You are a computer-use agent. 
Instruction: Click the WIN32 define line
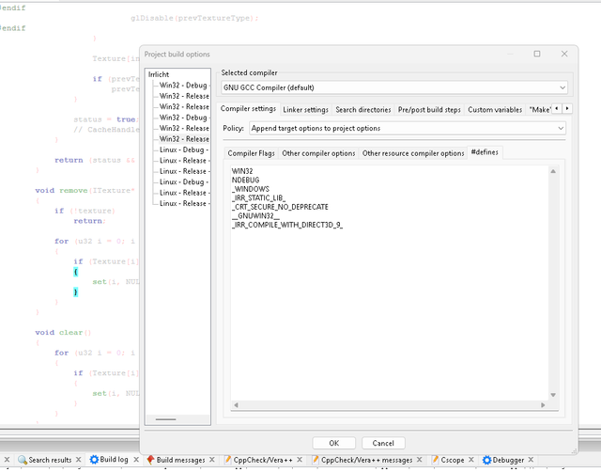click(x=242, y=171)
